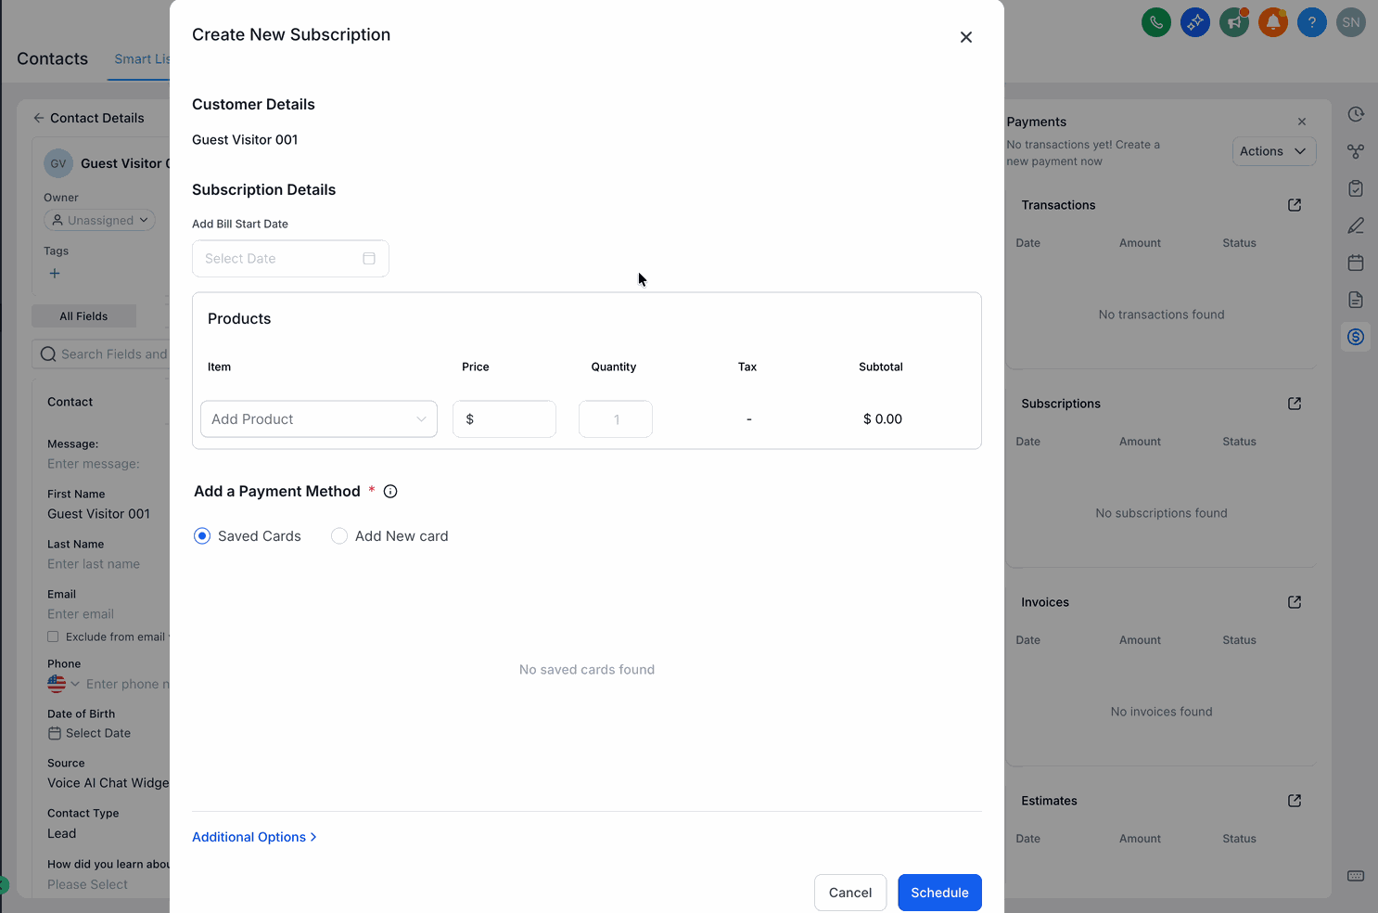The height and width of the screenshot is (913, 1378).
Task: Open the activity history clock icon in sidebar
Action: click(x=1356, y=114)
